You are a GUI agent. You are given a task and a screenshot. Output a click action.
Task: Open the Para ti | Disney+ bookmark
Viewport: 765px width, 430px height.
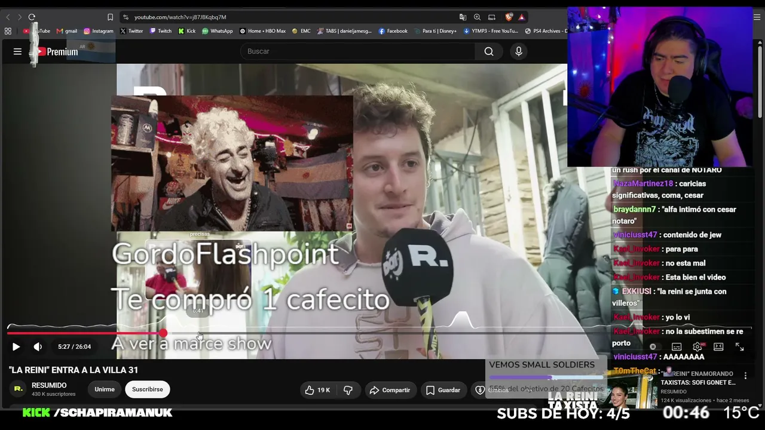click(x=435, y=31)
